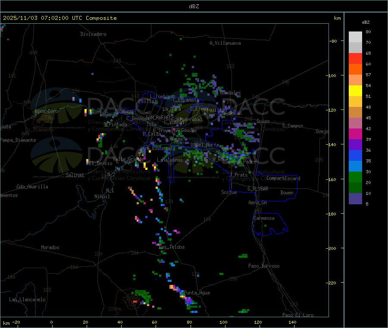Click the Nihuil map label

tap(102, 197)
